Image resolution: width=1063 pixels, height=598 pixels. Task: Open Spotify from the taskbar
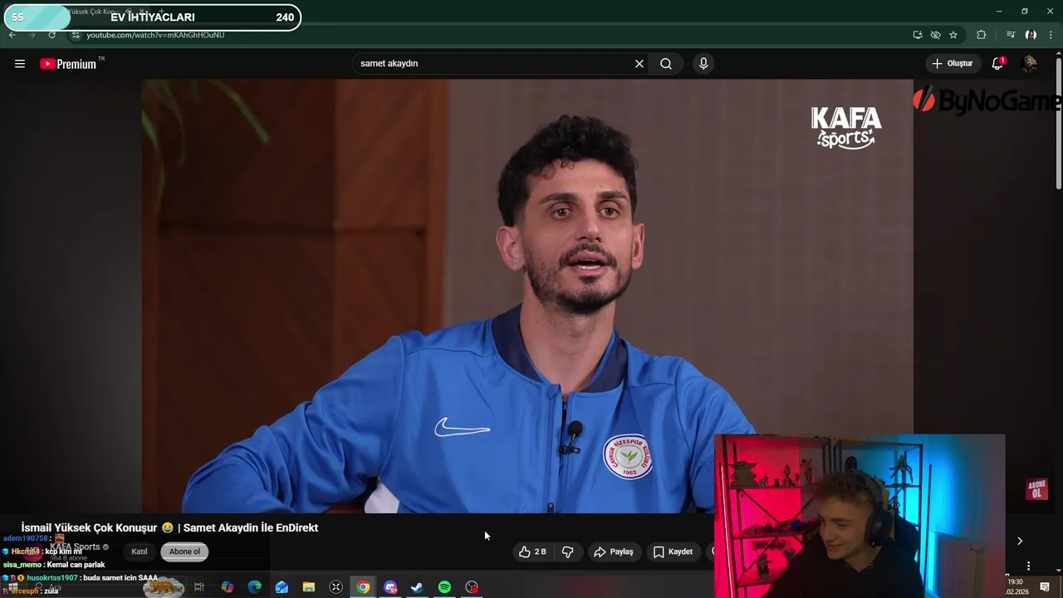[x=444, y=587]
